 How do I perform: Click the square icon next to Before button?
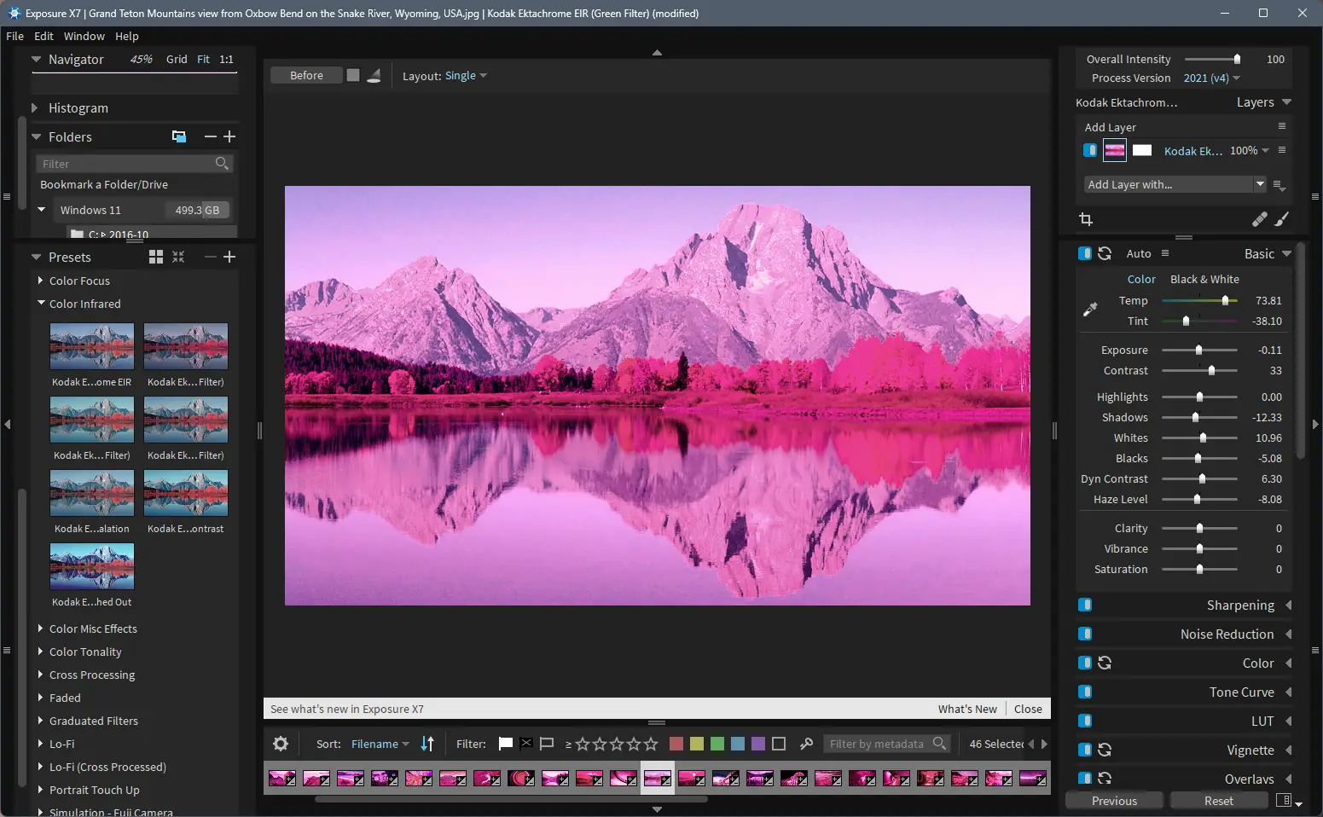point(353,75)
